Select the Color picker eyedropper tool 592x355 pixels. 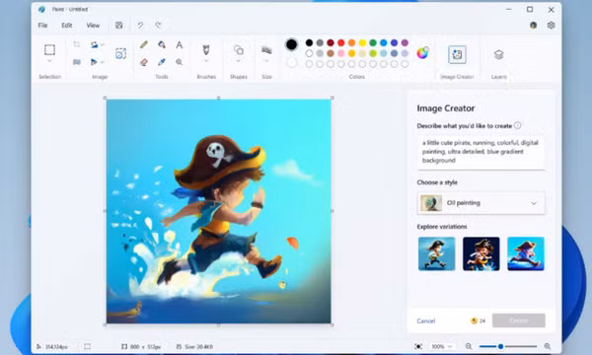coord(162,62)
